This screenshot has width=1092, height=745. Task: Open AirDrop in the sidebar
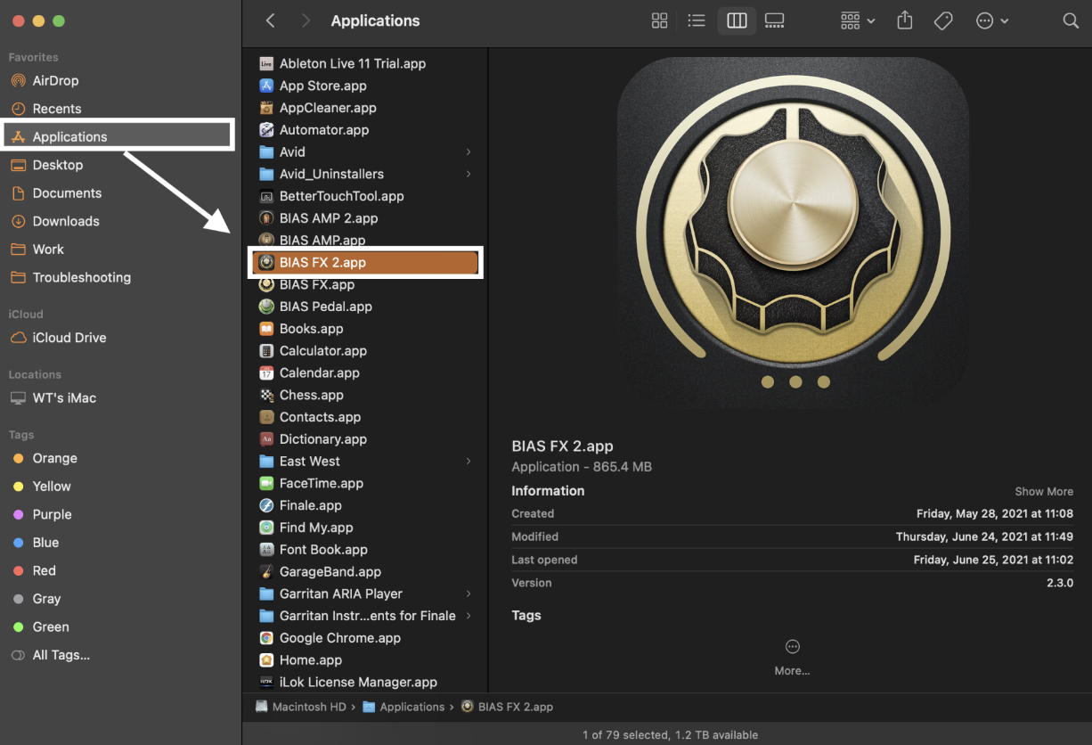[56, 80]
